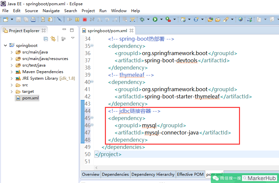This screenshot has width=279, height=183.
Task: Expand the src/main/java/resources folder
Action: tap(11, 59)
